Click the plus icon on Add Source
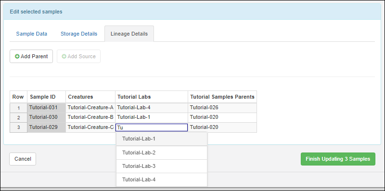The image size is (385, 191). [64, 56]
